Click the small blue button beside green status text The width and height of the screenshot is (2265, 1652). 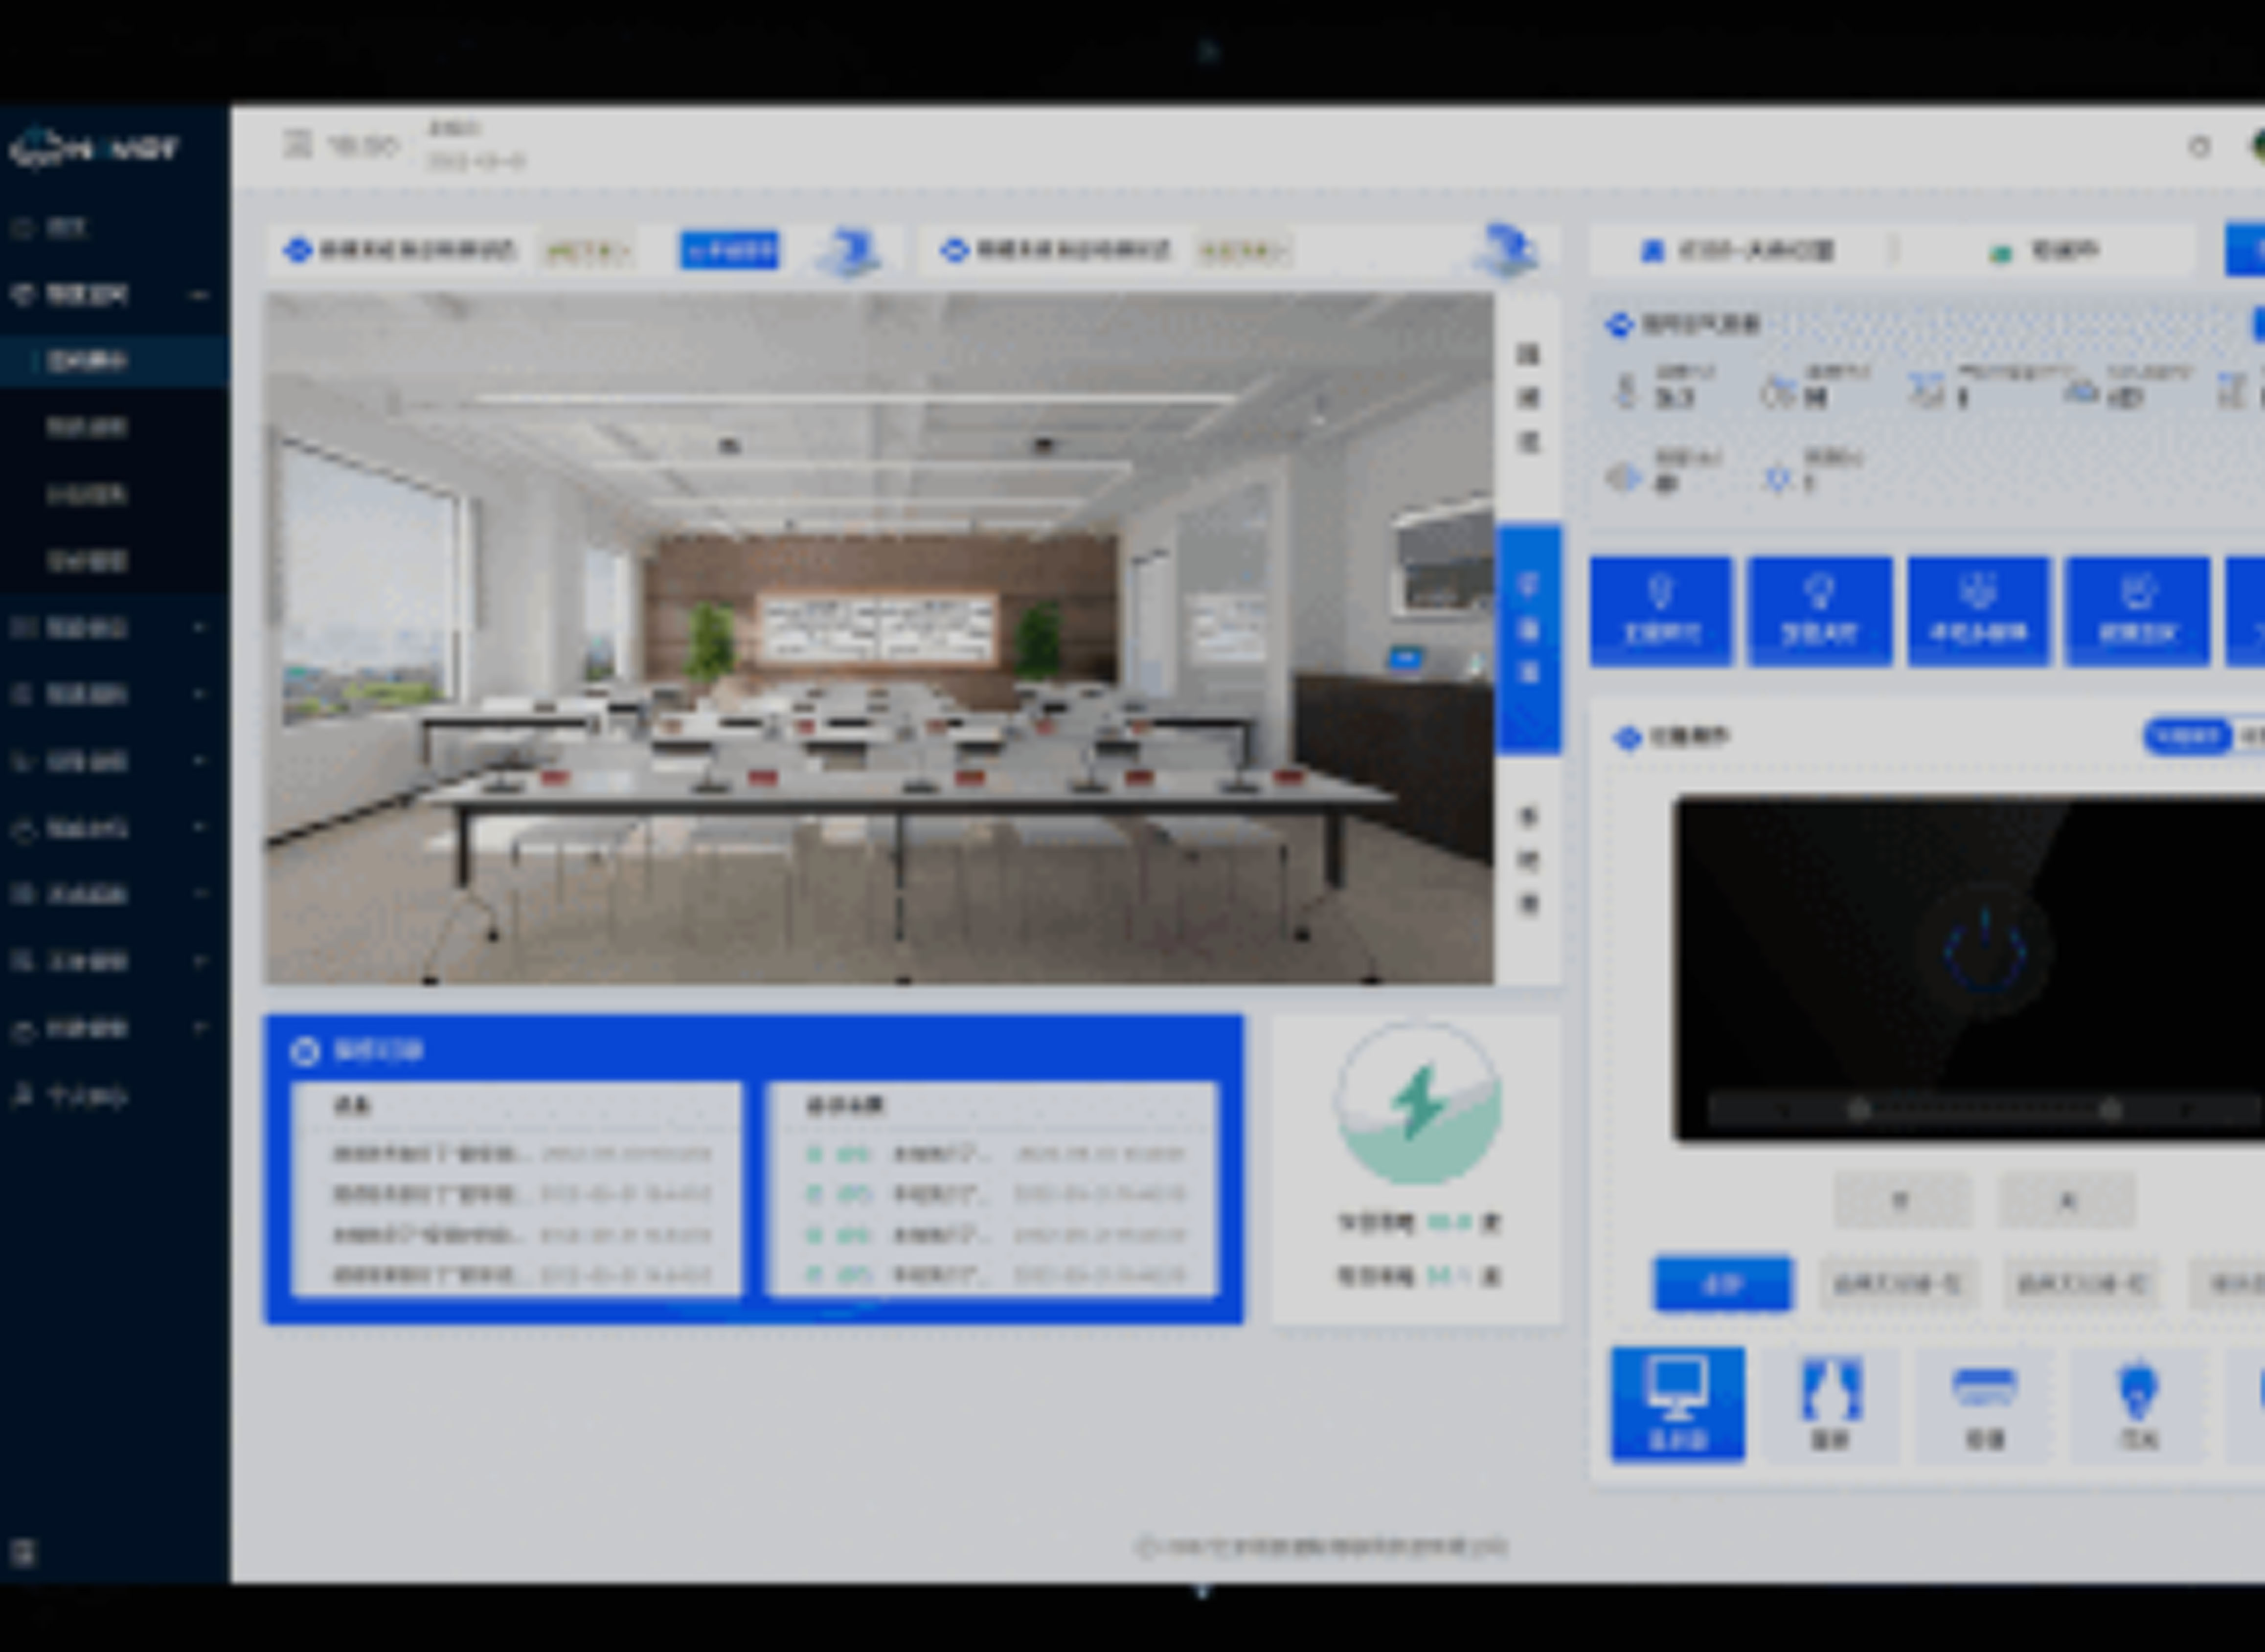[728, 250]
